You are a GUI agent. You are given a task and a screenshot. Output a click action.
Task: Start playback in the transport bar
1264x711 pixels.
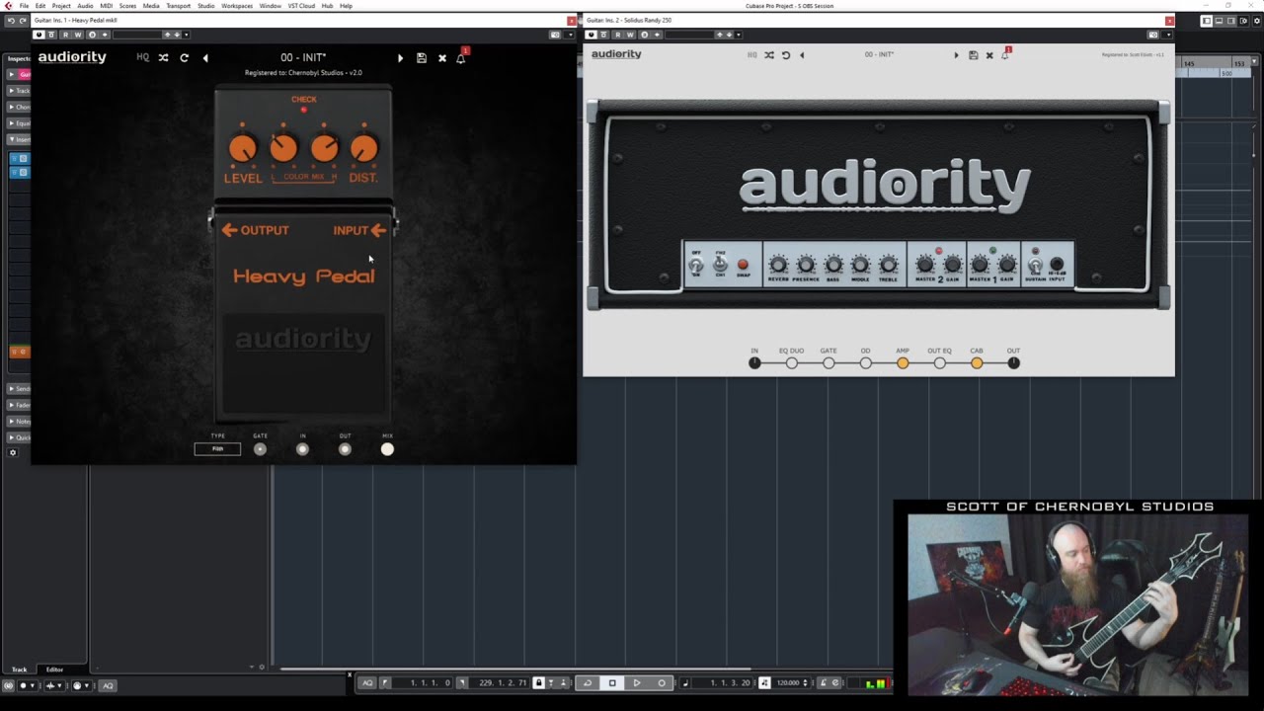[x=637, y=682]
